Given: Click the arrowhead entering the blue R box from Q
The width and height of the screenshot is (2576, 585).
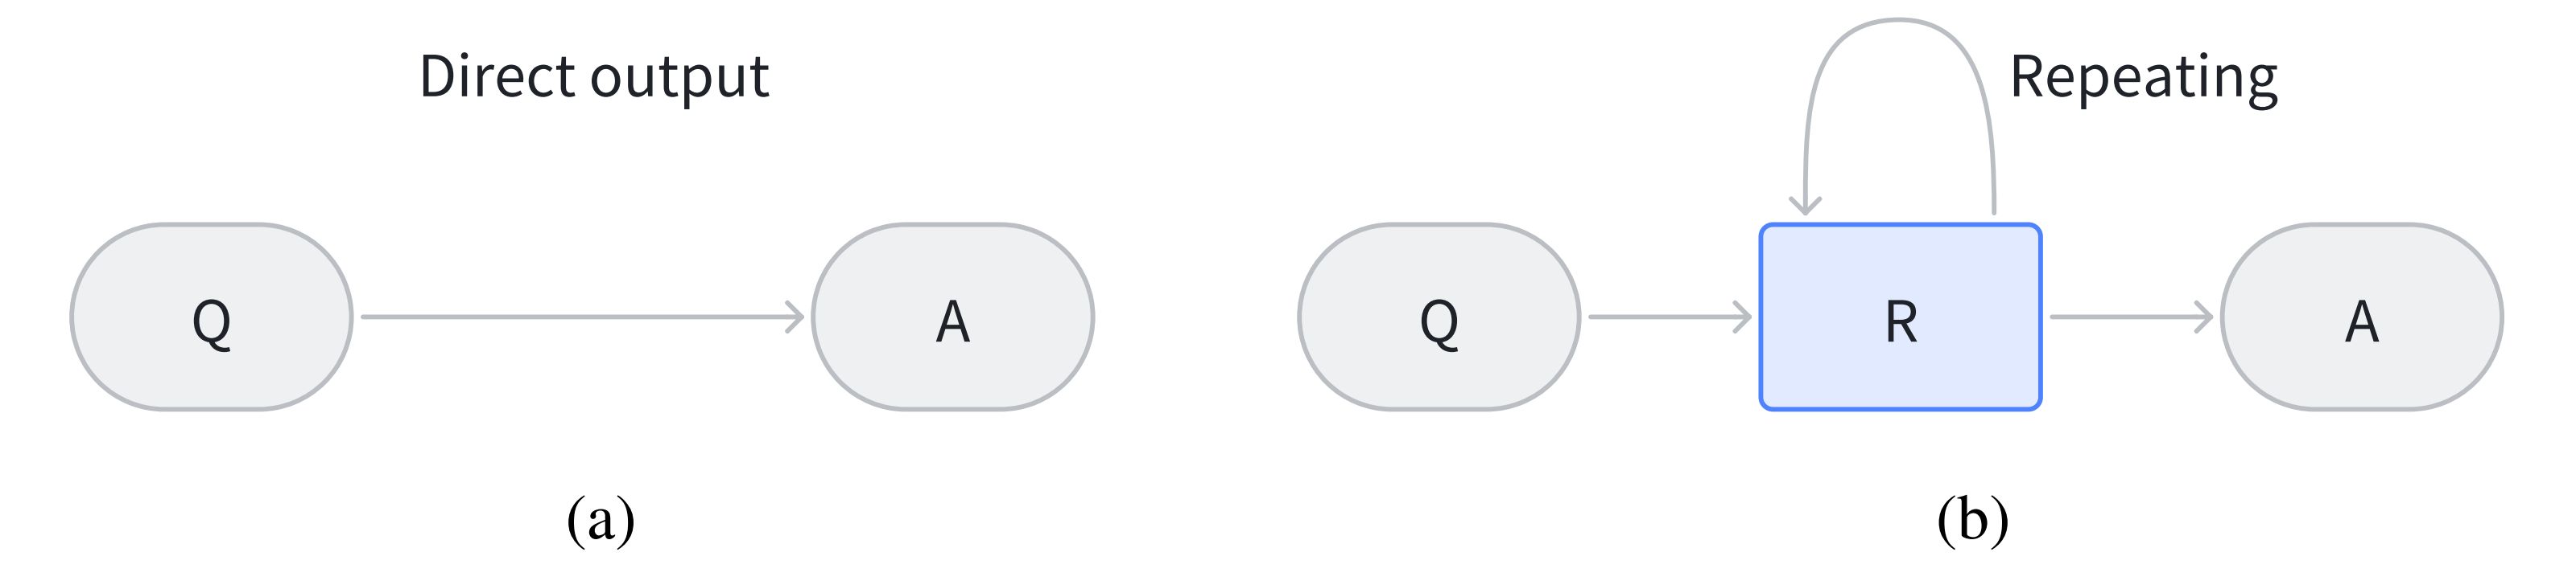Looking at the screenshot, I should pyautogui.click(x=1743, y=317).
